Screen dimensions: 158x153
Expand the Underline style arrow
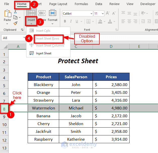[x=81, y=21]
